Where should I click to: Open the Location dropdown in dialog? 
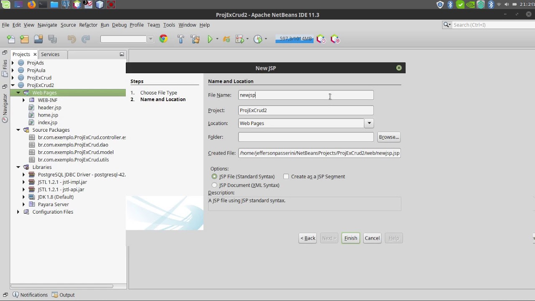(369, 123)
